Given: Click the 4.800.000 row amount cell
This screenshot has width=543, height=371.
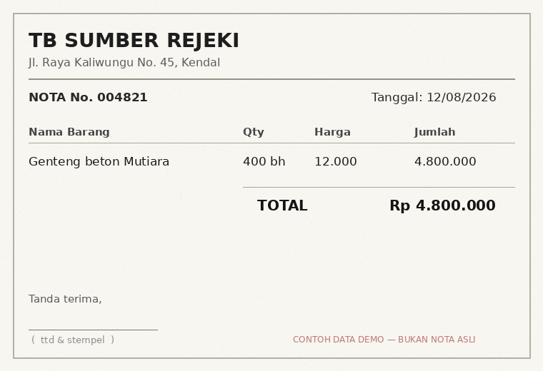Looking at the screenshot, I should pos(445,161).
